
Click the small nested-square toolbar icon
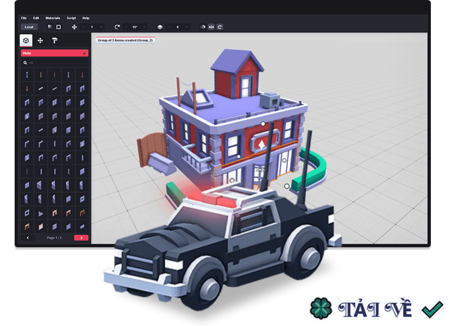click(x=49, y=26)
